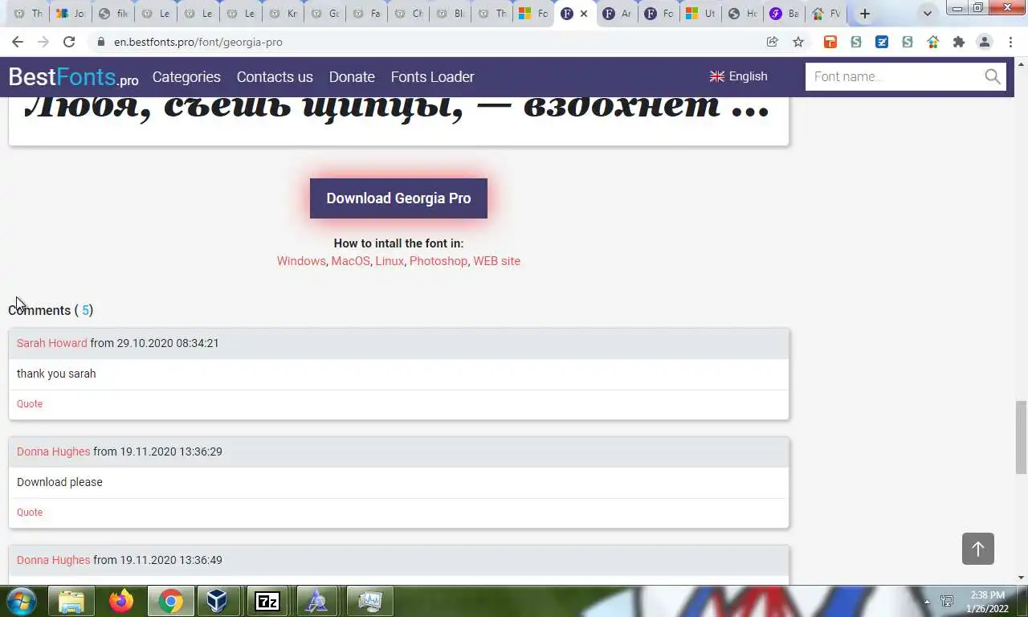Screen dimensions: 1028x617
Task: Share this page via the share icon
Action: pyautogui.click(x=773, y=42)
